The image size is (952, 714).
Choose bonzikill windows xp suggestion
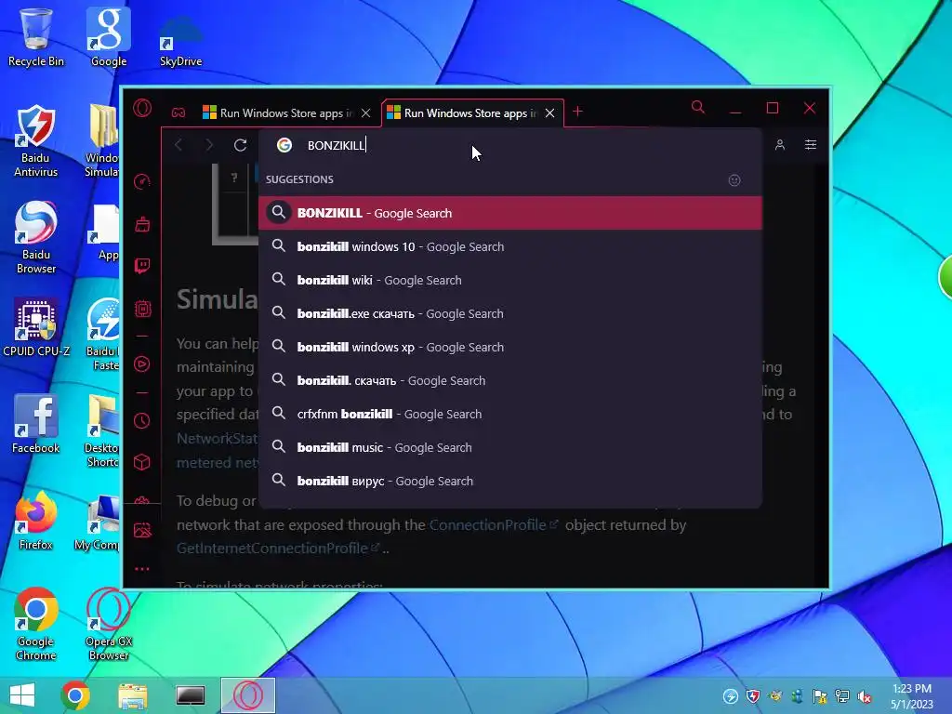pyautogui.click(x=510, y=347)
